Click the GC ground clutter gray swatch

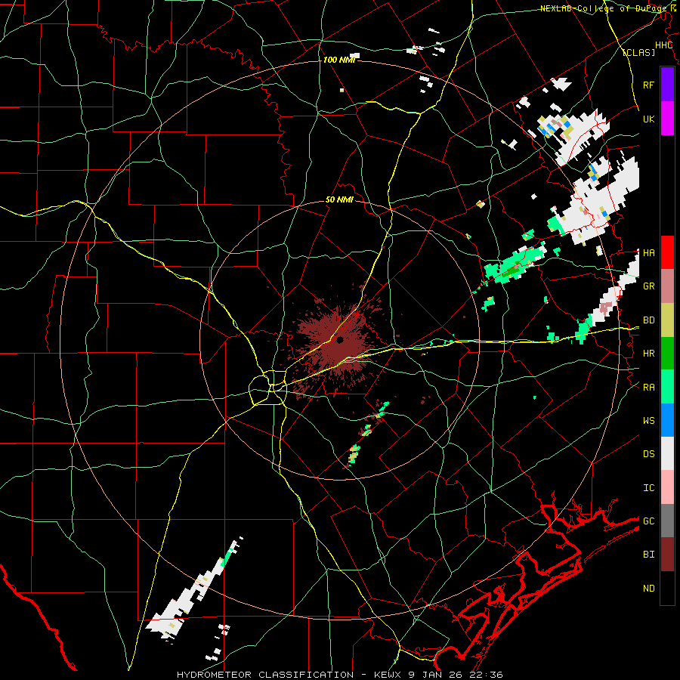667,521
